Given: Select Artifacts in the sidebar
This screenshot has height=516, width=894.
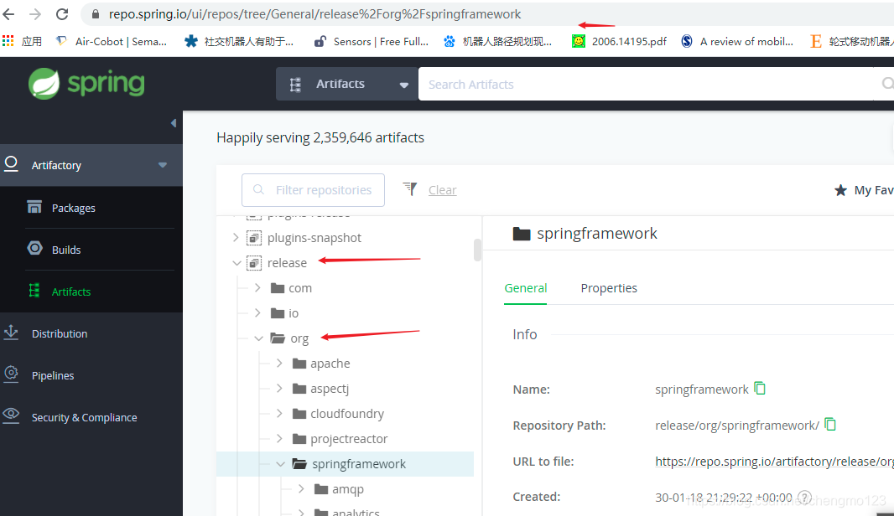Looking at the screenshot, I should 71,292.
